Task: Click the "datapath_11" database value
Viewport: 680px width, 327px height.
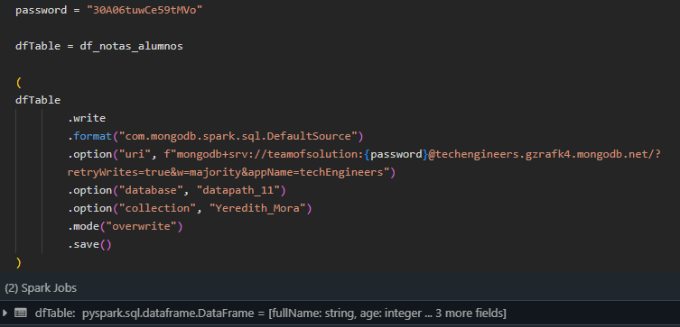Action: (238, 190)
